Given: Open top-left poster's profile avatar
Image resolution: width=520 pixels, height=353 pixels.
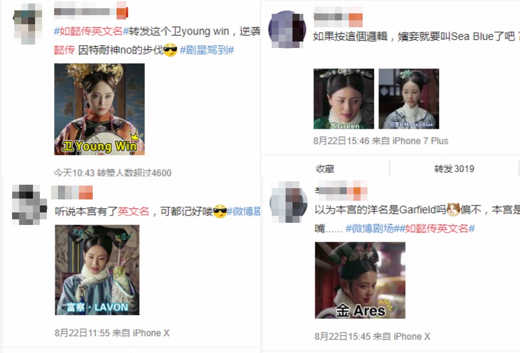Looking at the screenshot, I should coord(27,24).
